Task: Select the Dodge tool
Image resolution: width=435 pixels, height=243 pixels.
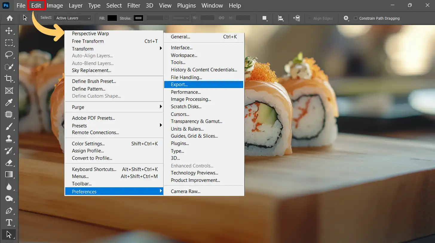Action: (x=9, y=199)
